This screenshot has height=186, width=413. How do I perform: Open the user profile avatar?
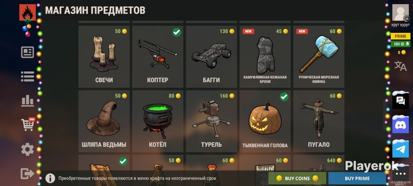[x=400, y=13]
